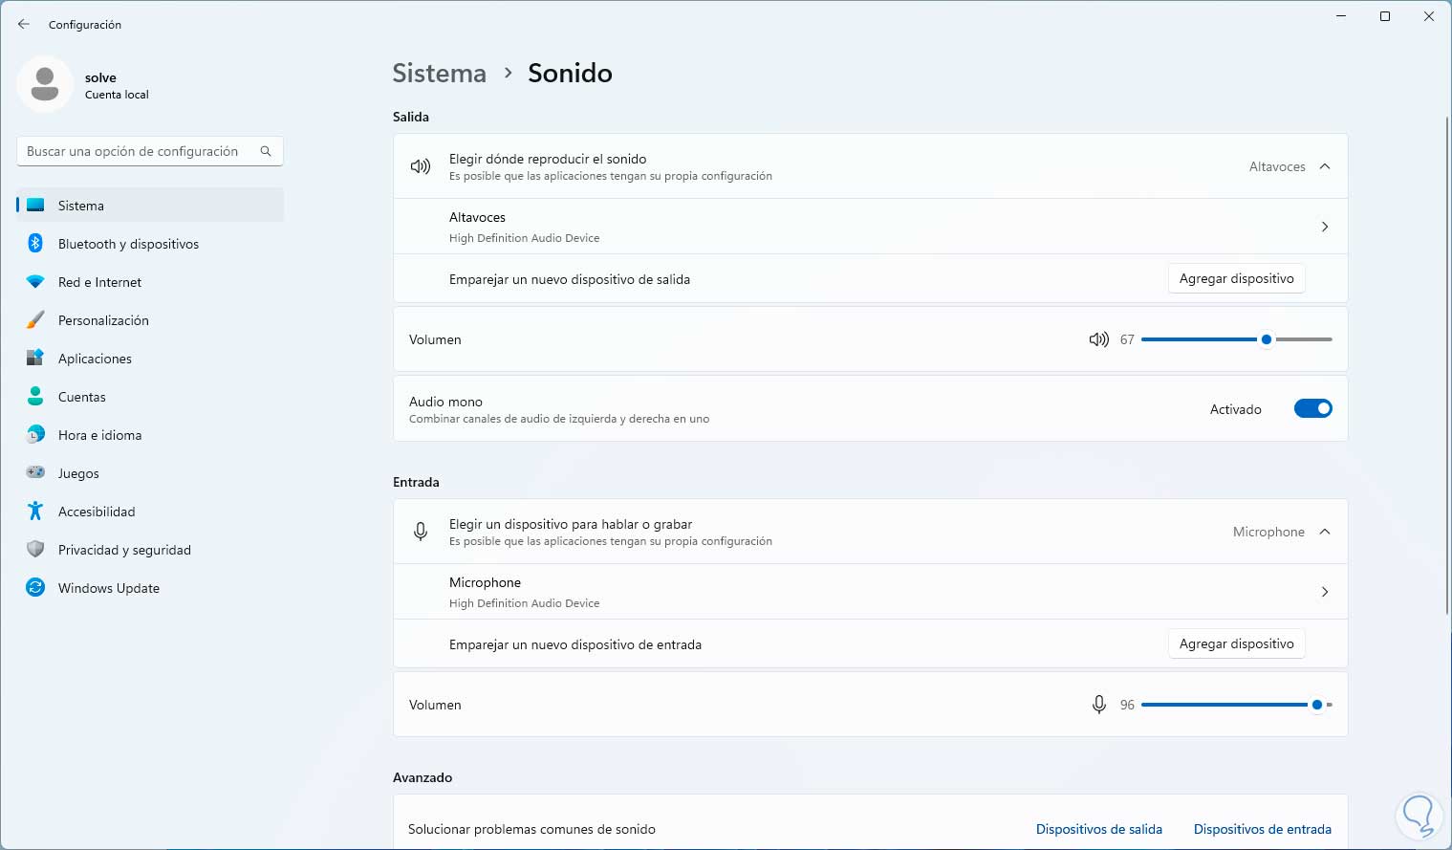Screen dimensions: 1452x850
Task: Disable the Audio mono toggle
Action: click(x=1312, y=409)
